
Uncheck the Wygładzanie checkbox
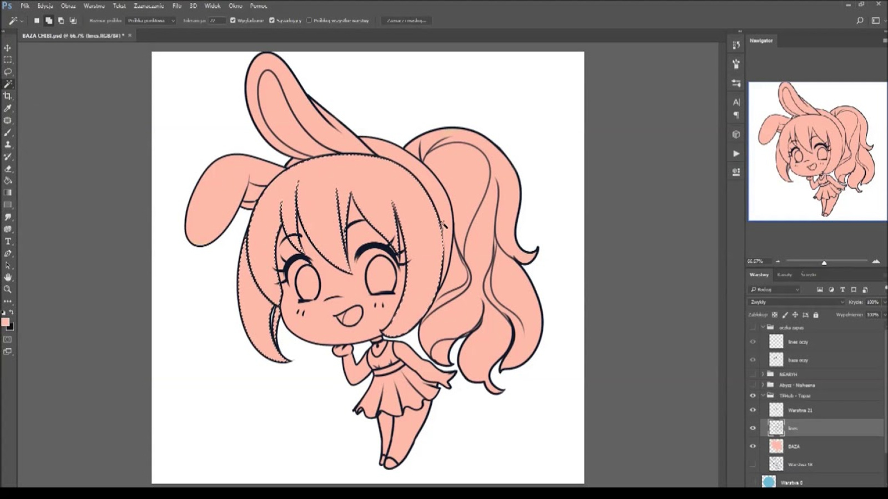233,21
